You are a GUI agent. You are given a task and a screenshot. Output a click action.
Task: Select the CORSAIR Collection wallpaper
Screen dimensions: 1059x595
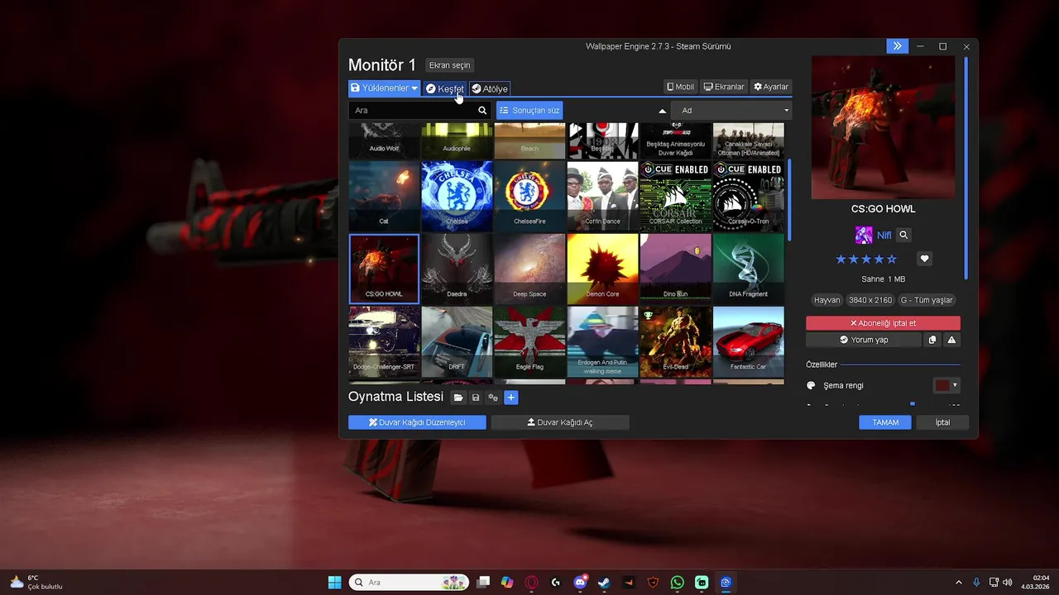(x=675, y=197)
